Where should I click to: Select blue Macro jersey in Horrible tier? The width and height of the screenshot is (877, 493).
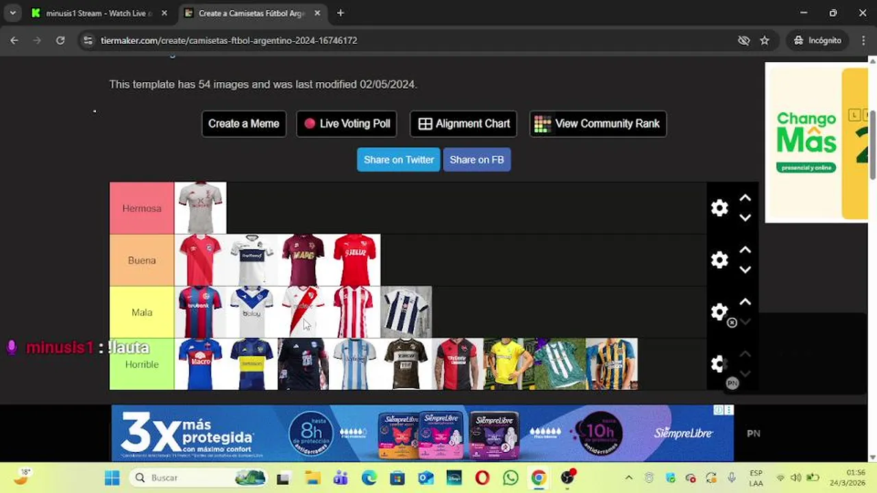[x=200, y=364]
